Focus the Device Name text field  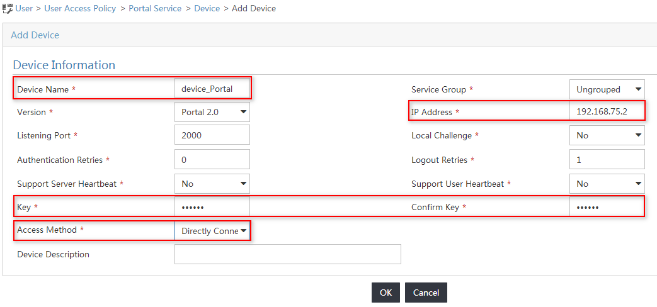pyautogui.click(x=212, y=89)
